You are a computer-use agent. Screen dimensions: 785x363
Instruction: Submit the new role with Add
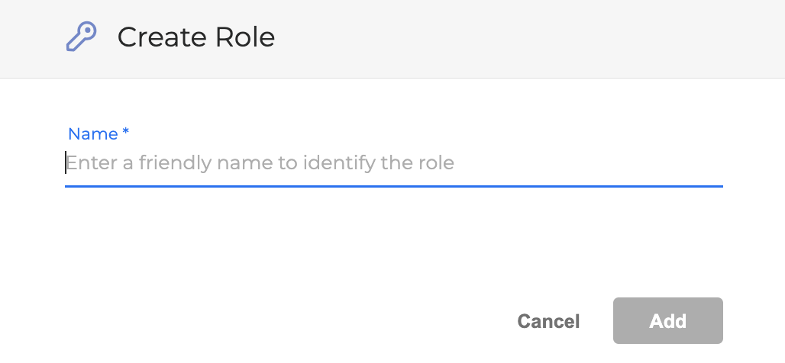point(667,321)
